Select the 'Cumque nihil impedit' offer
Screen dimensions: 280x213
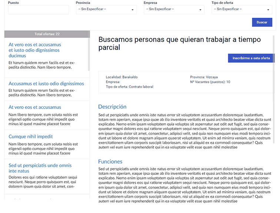(x=31, y=136)
